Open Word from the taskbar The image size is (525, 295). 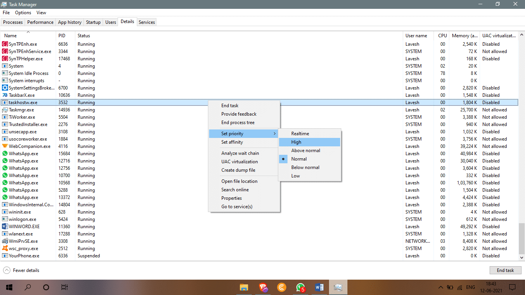point(319,287)
